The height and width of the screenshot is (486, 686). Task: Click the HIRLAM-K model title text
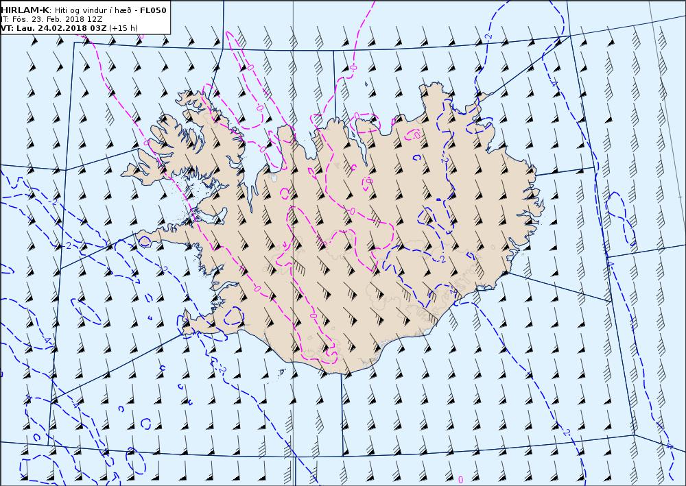[x=25, y=10]
